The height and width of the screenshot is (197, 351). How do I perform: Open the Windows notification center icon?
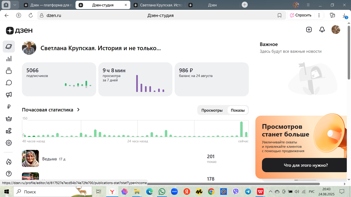pyautogui.click(x=341, y=192)
